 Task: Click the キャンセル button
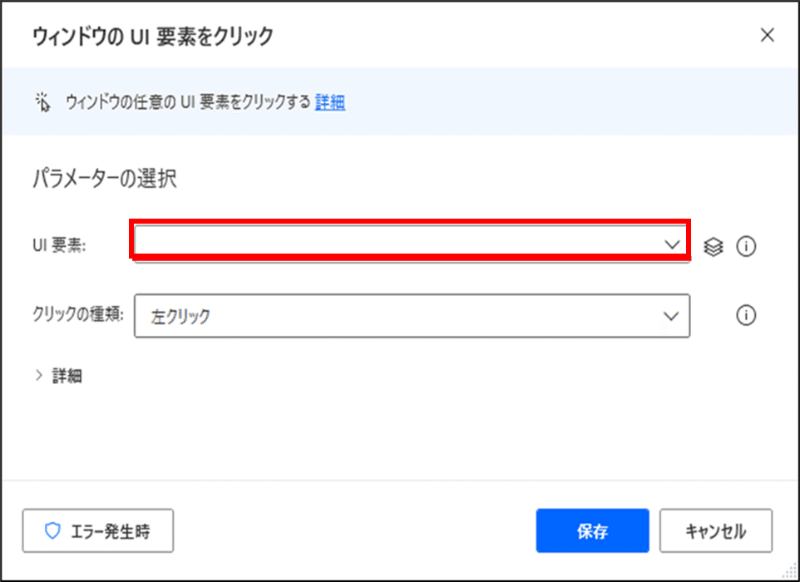click(x=716, y=530)
